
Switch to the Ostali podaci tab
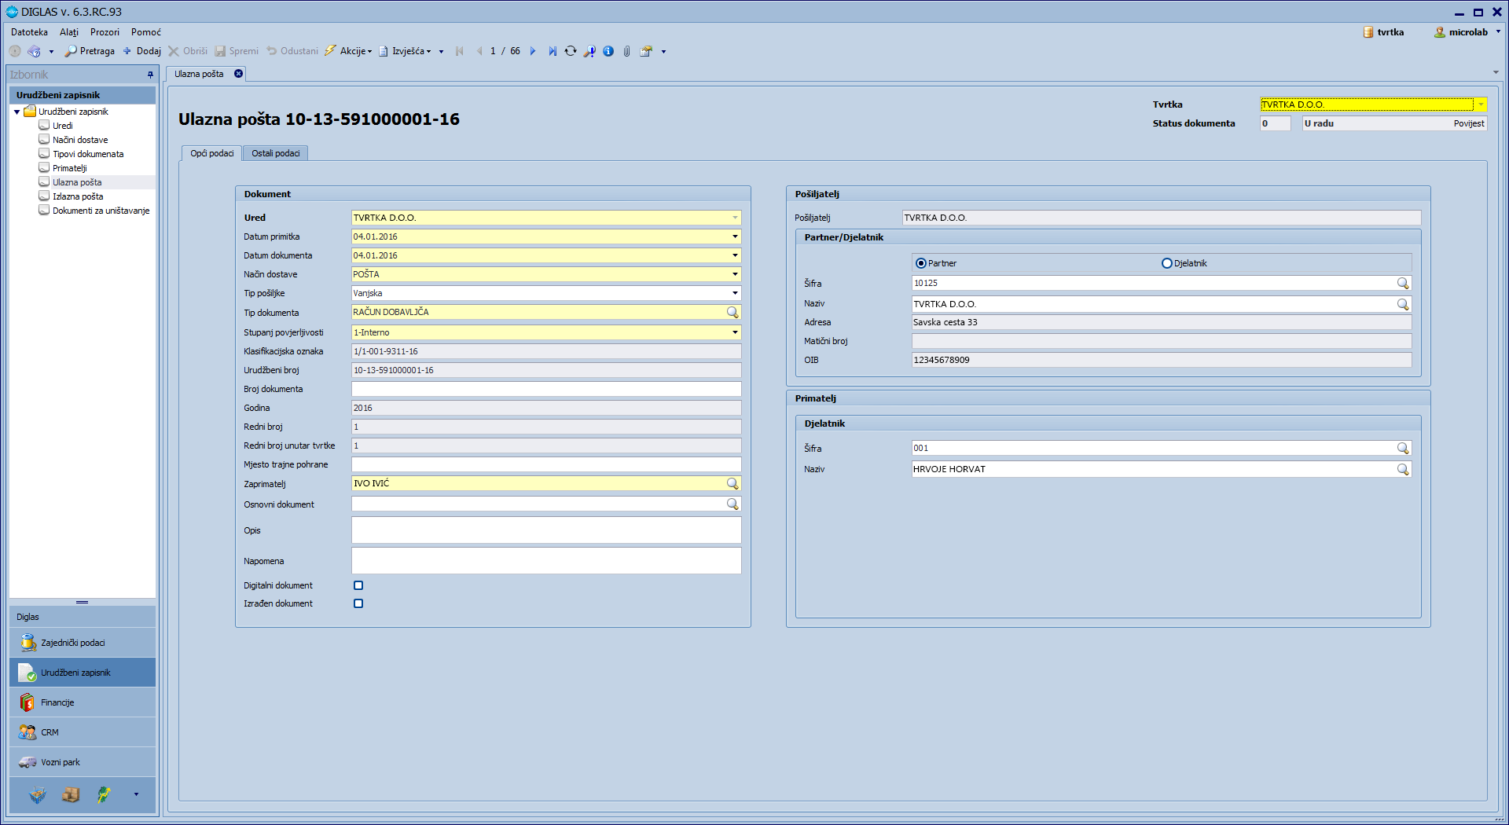(275, 153)
